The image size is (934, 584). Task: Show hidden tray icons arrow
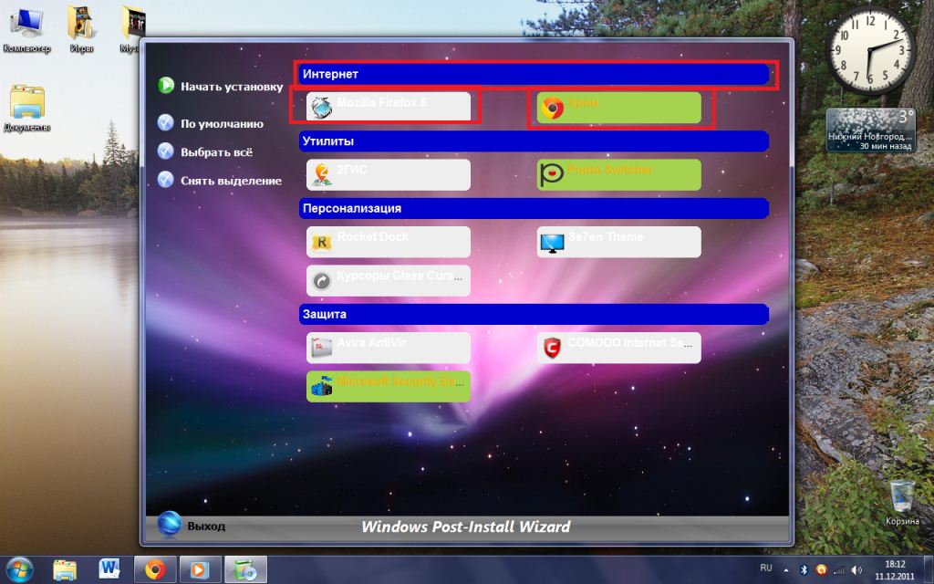(785, 570)
